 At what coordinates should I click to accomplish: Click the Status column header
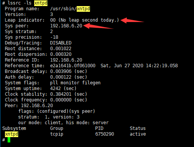tap(138, 128)
